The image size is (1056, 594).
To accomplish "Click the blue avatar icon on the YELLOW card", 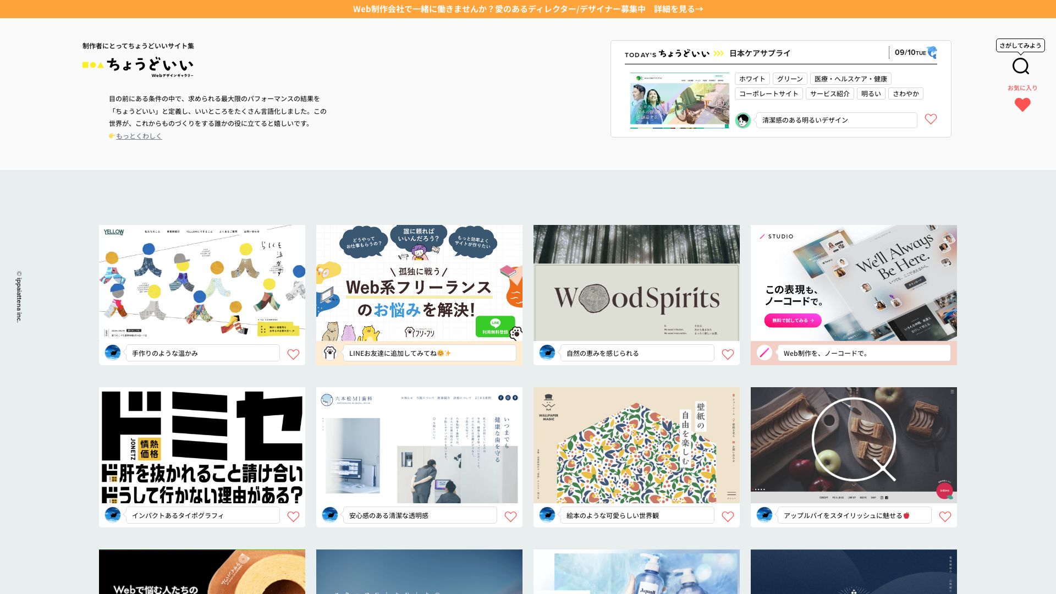I will pyautogui.click(x=113, y=353).
